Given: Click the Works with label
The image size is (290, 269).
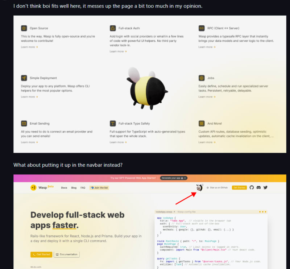Looking at the screenshot, I should point(36,267).
